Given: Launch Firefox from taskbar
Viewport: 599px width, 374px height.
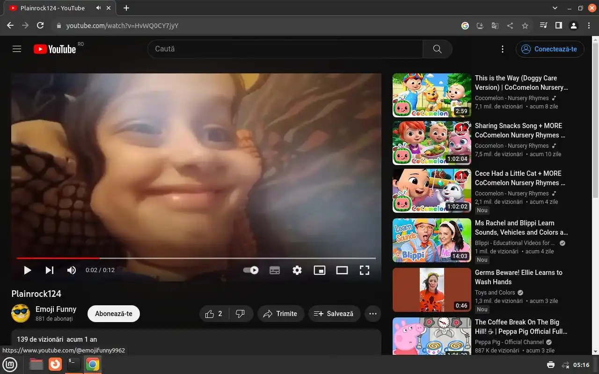Looking at the screenshot, I should pyautogui.click(x=55, y=365).
